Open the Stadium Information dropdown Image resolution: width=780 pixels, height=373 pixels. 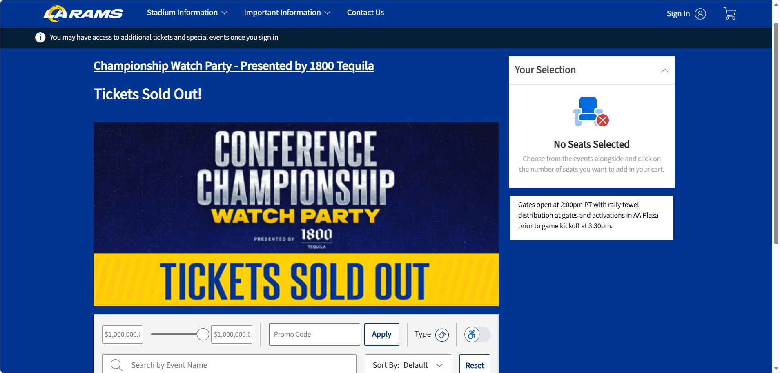187,12
